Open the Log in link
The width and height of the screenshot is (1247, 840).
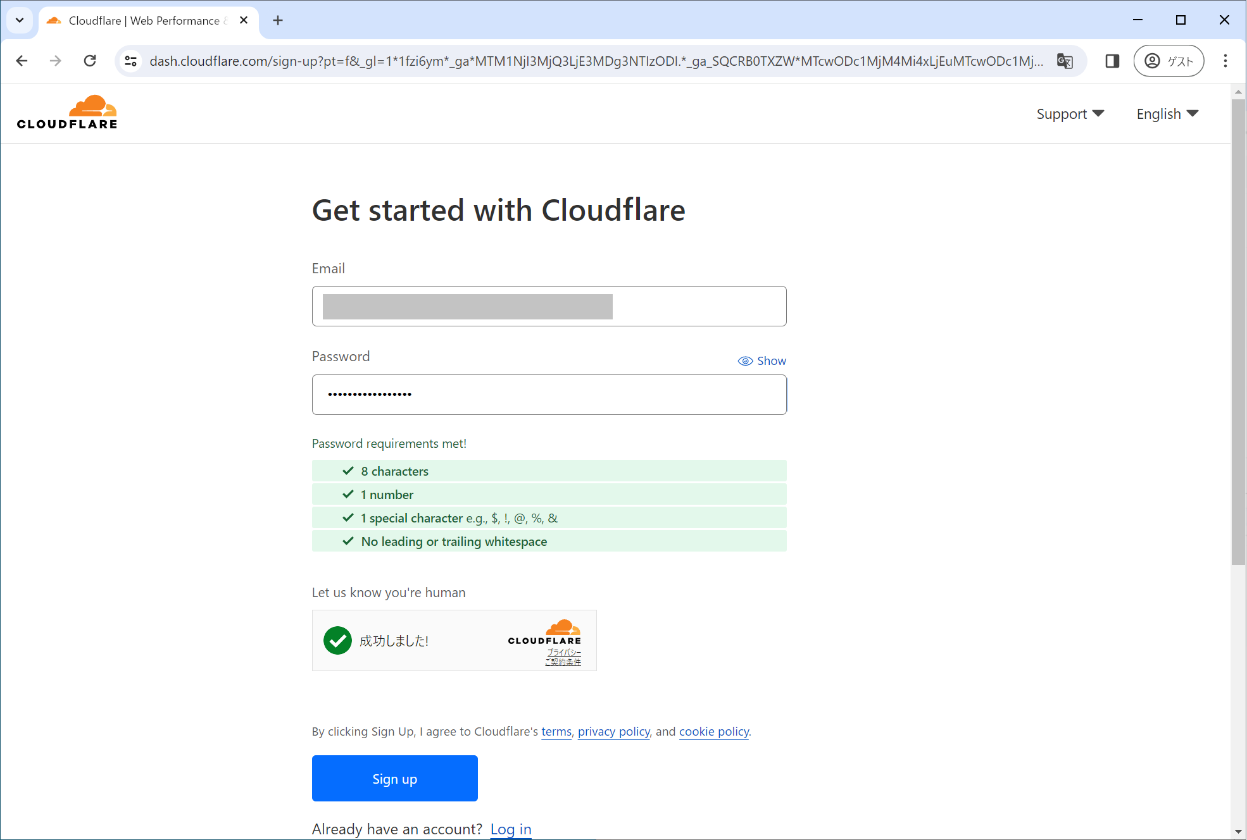(x=510, y=829)
